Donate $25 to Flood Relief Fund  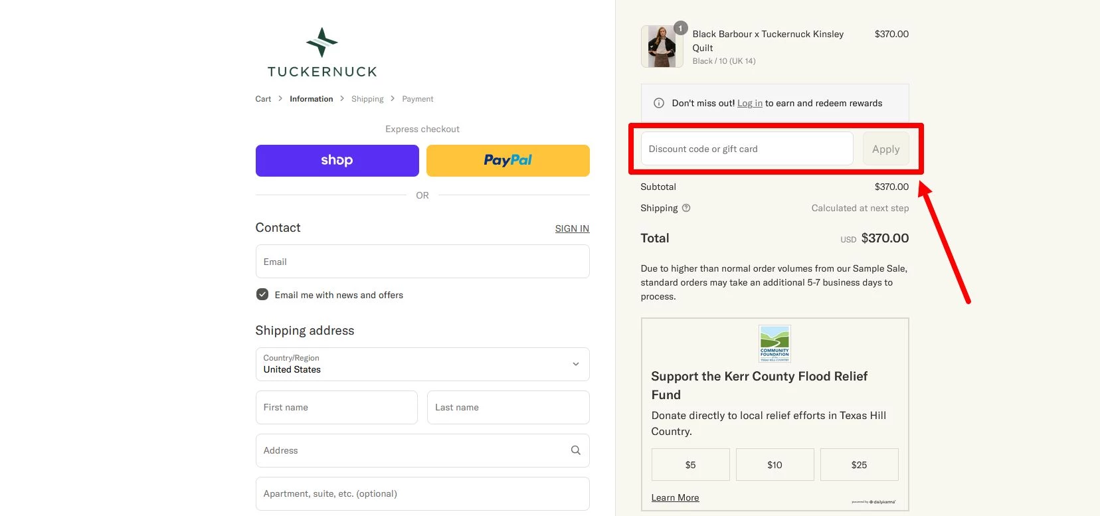tap(860, 465)
